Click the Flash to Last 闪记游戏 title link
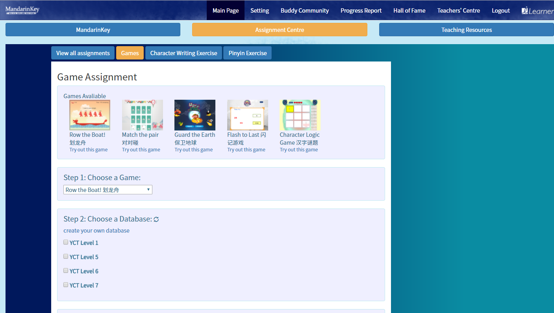The height and width of the screenshot is (313, 554). click(247, 139)
